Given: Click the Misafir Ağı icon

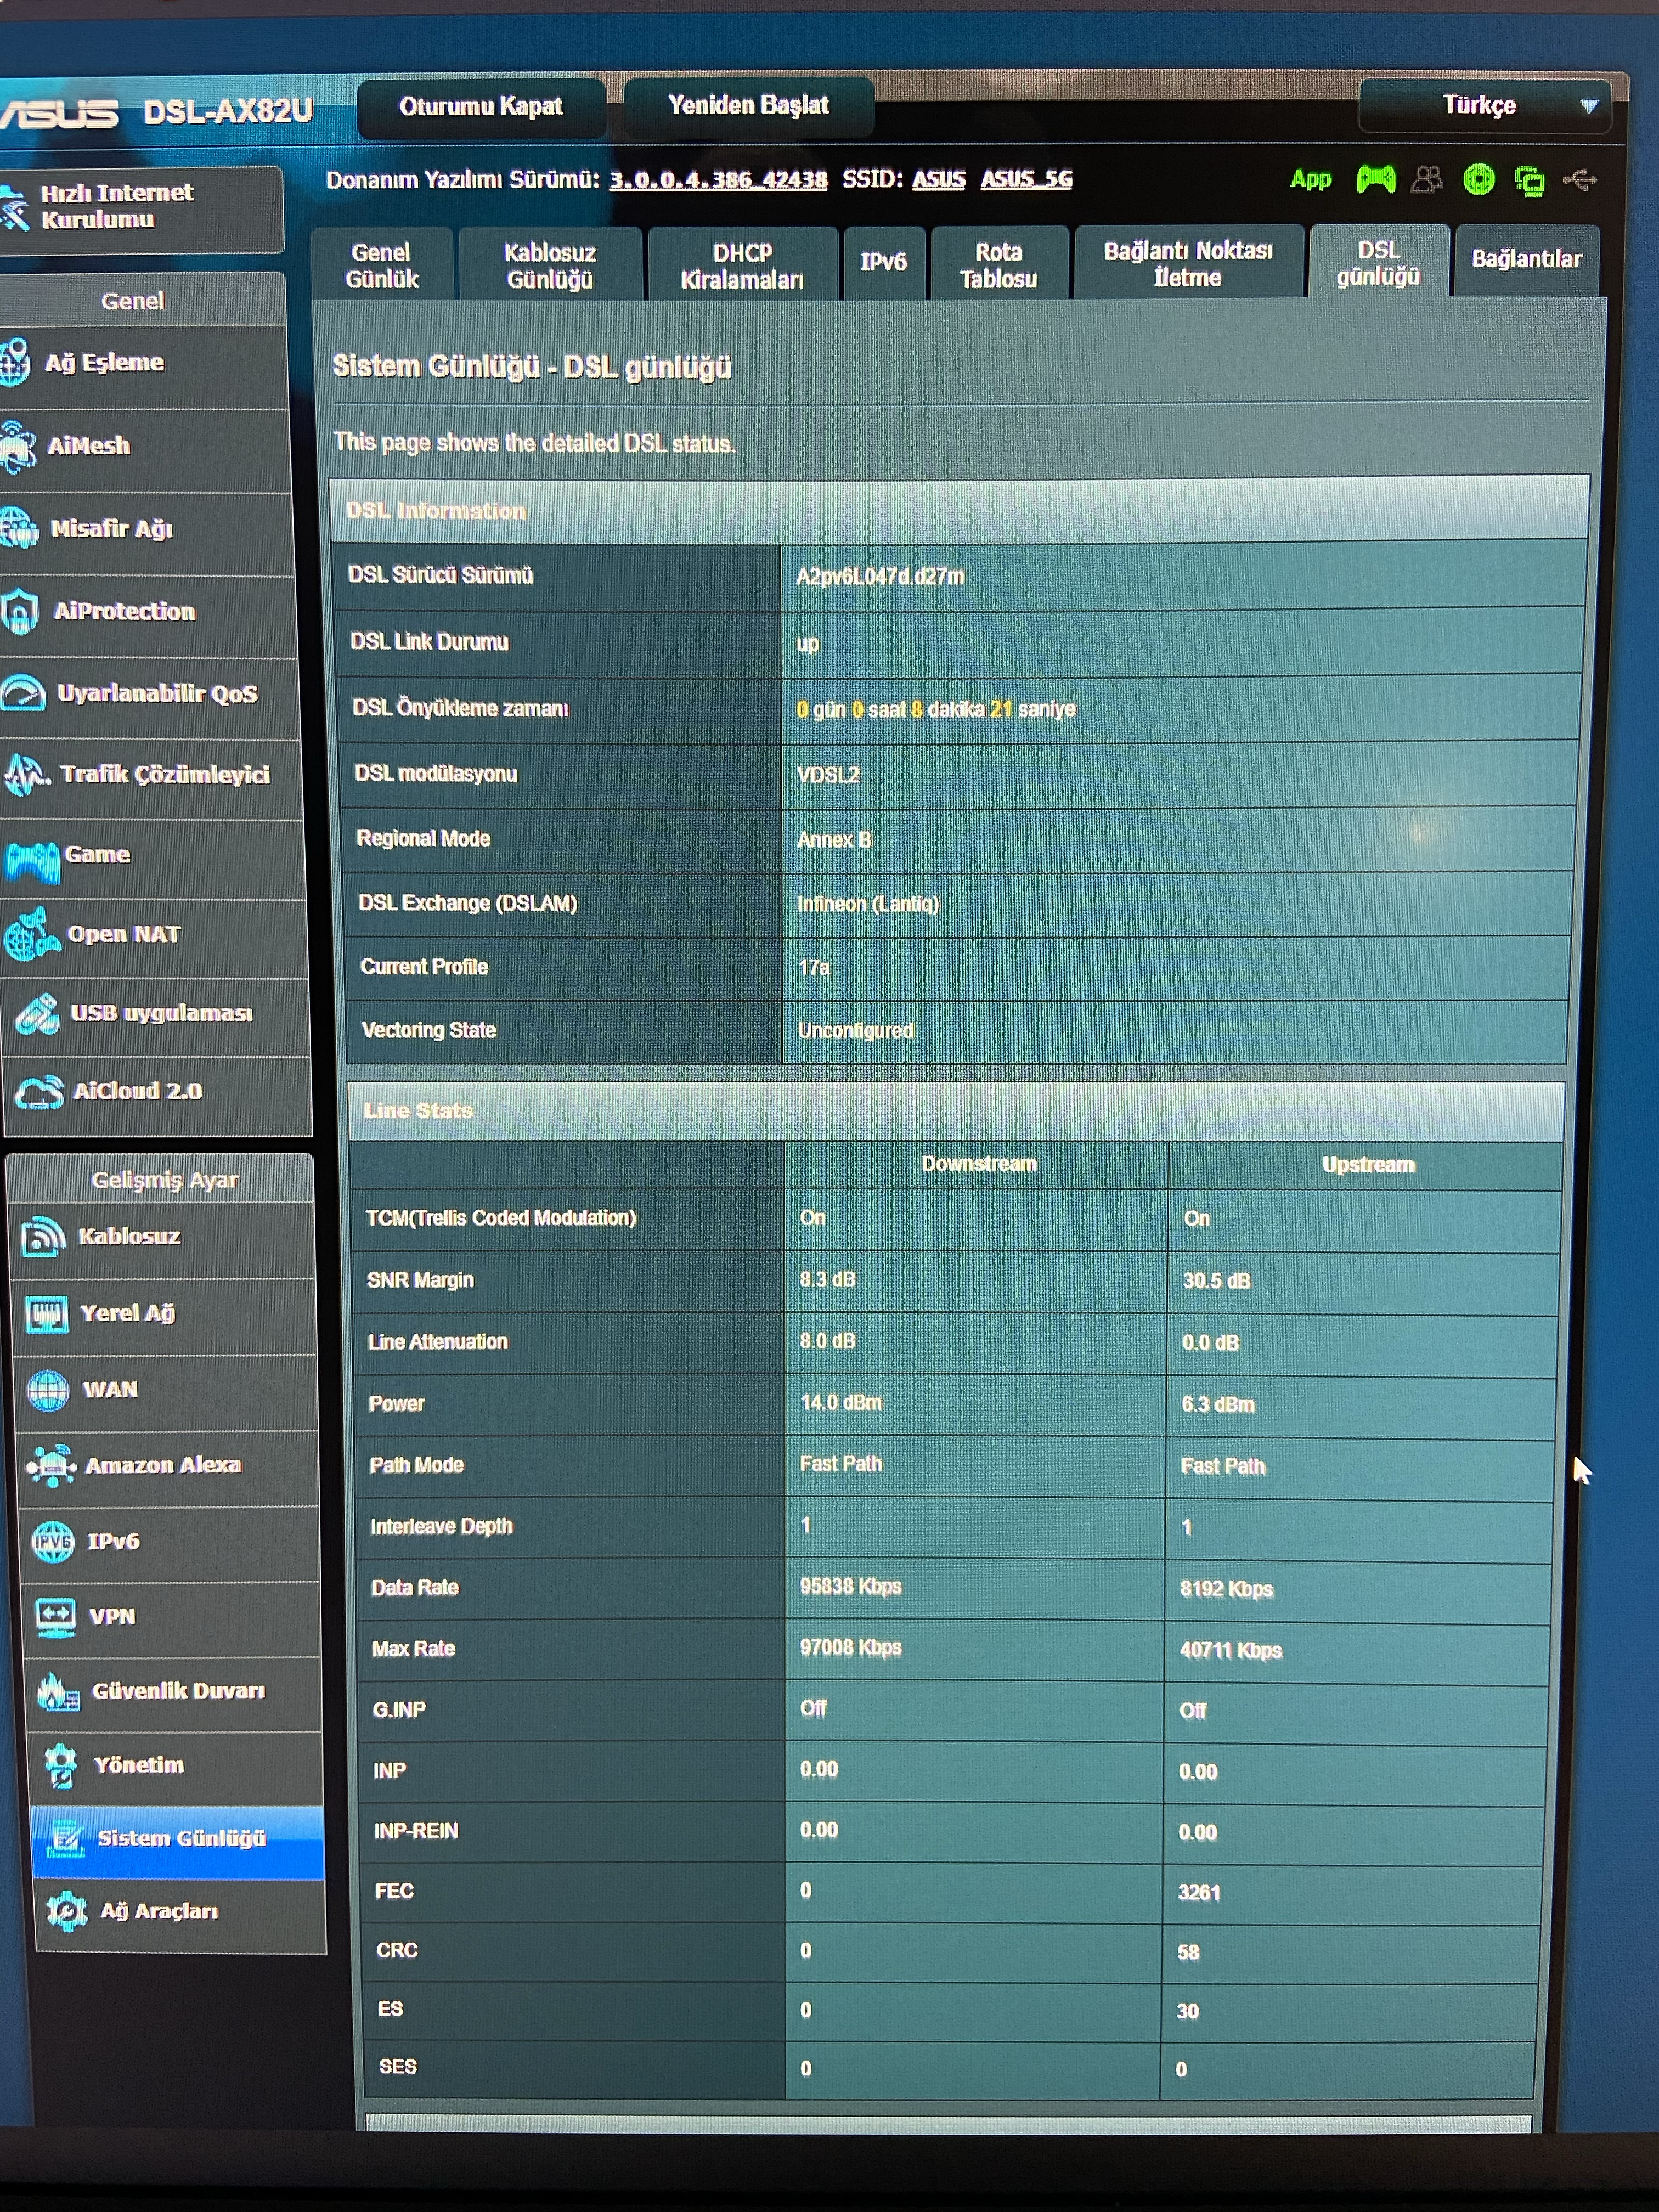Looking at the screenshot, I should [19, 529].
